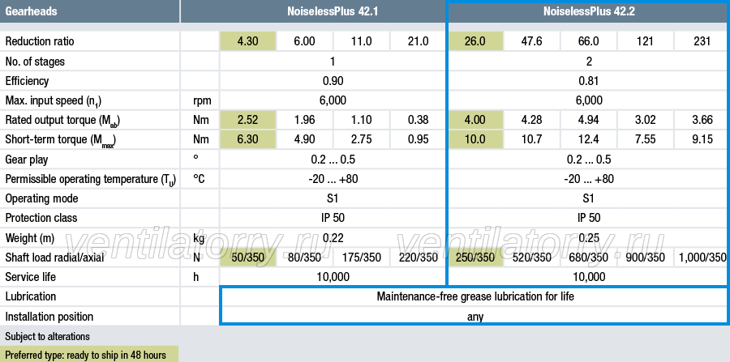Viewport: 730px width, 362px height.
Task: Click the Weight (m) row label
Action: point(30,238)
